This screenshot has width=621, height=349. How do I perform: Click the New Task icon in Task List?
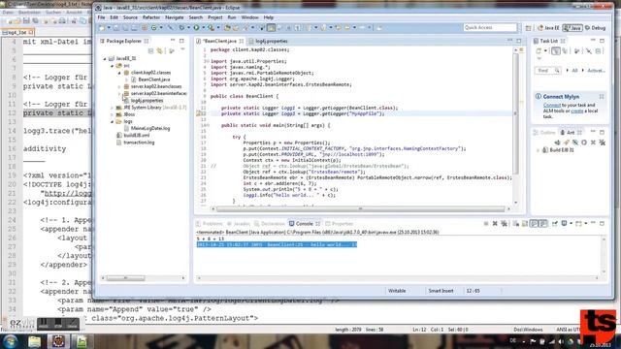click(539, 50)
